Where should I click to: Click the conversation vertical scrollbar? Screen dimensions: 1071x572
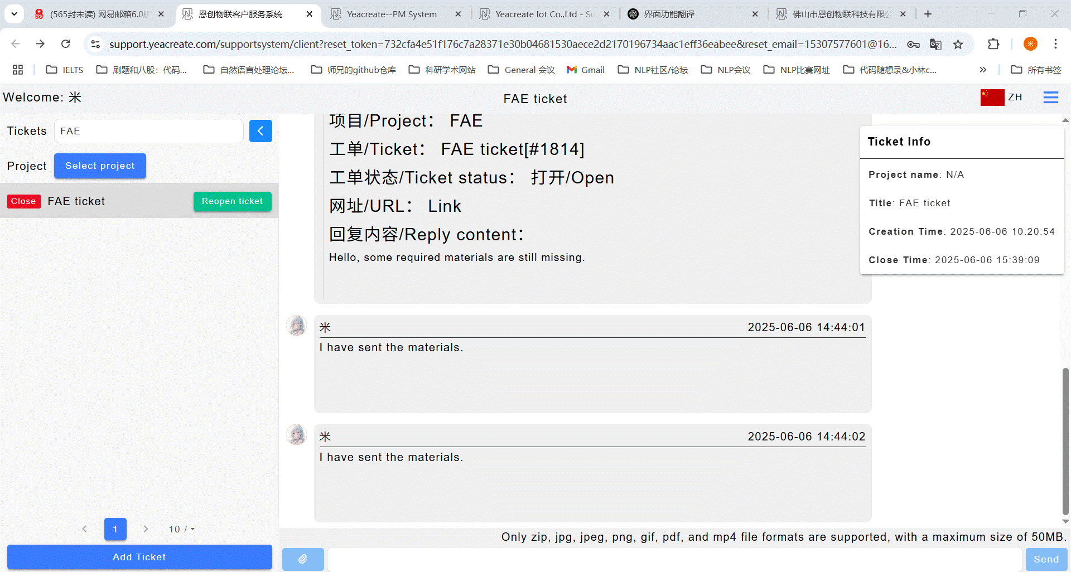tap(1065, 440)
